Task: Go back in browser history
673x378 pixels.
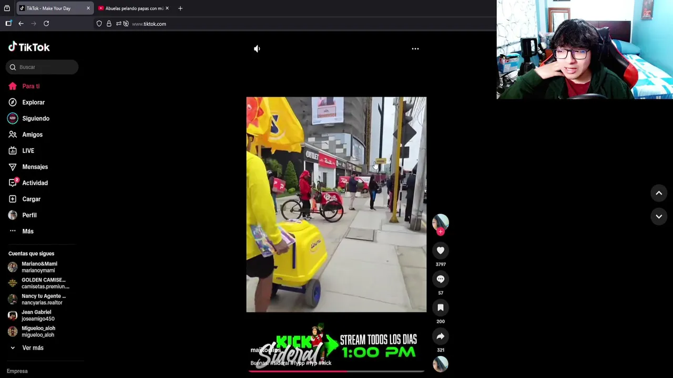Action: (21, 24)
